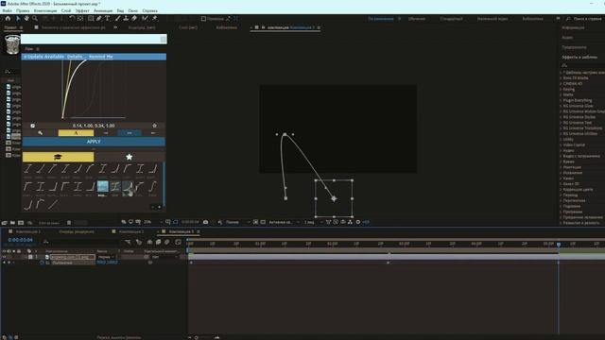This screenshot has width=605, height=340.
Task: Click the current timecode 0:00:03:04
Action: [21, 240]
